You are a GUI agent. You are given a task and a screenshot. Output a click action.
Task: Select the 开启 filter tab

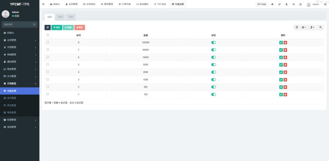click(x=71, y=17)
